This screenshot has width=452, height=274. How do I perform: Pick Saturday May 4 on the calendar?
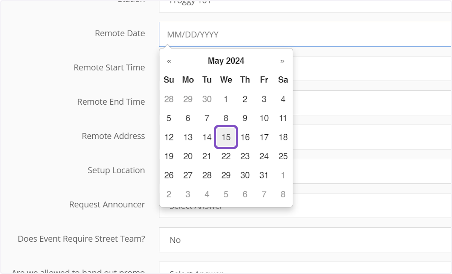(283, 99)
